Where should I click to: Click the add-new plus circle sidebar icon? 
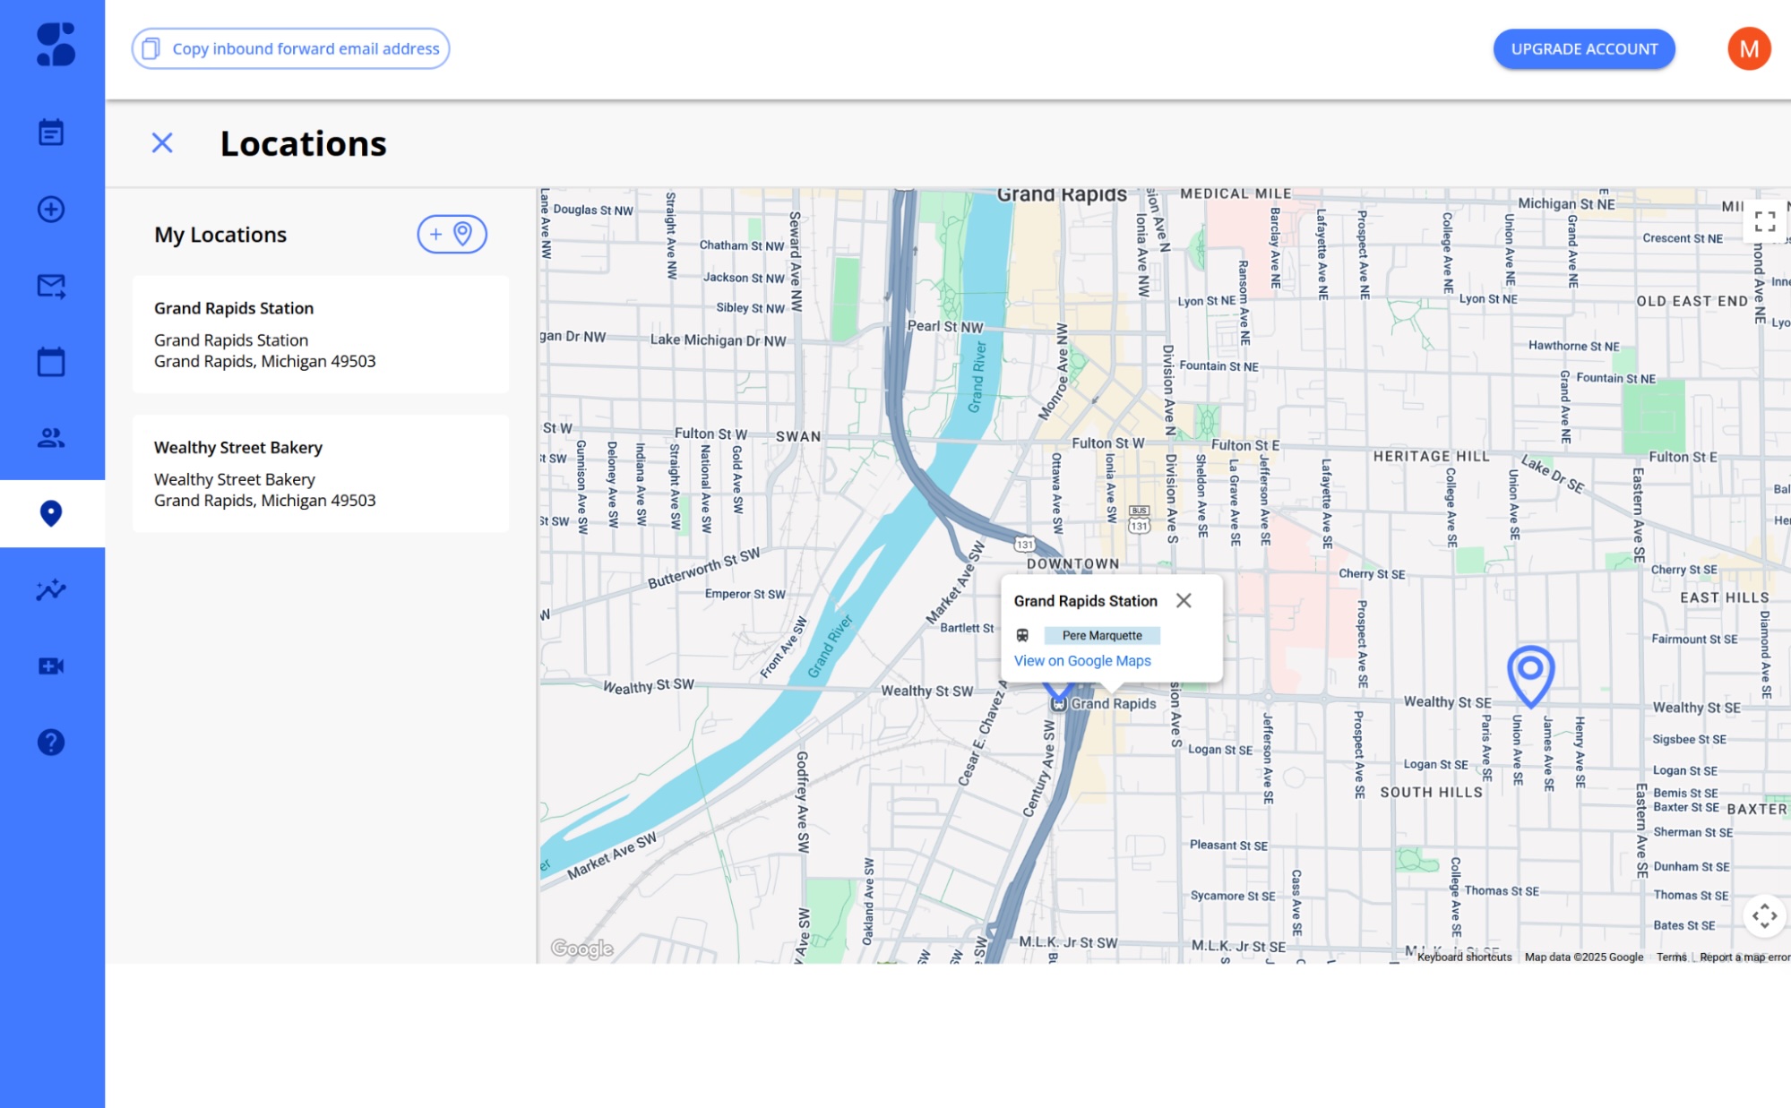51,209
